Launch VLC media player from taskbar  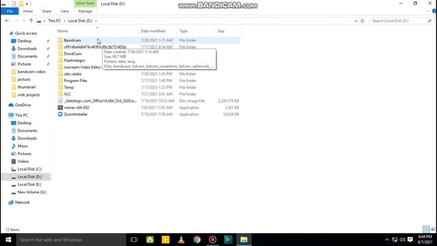click(x=181, y=240)
